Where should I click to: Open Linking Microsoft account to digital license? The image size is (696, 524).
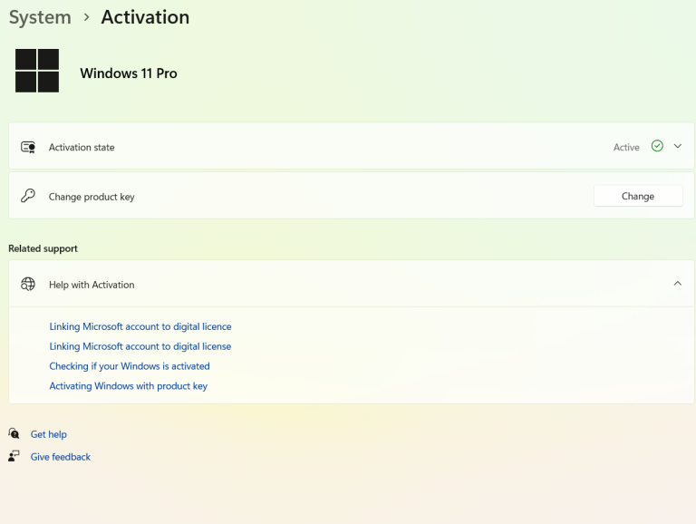pos(140,346)
